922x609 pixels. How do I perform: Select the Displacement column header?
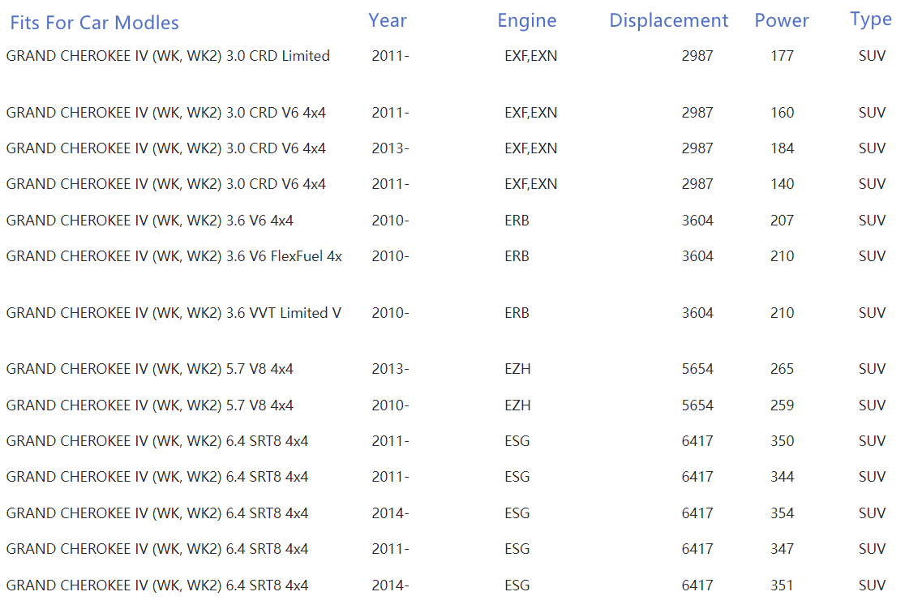point(668,20)
